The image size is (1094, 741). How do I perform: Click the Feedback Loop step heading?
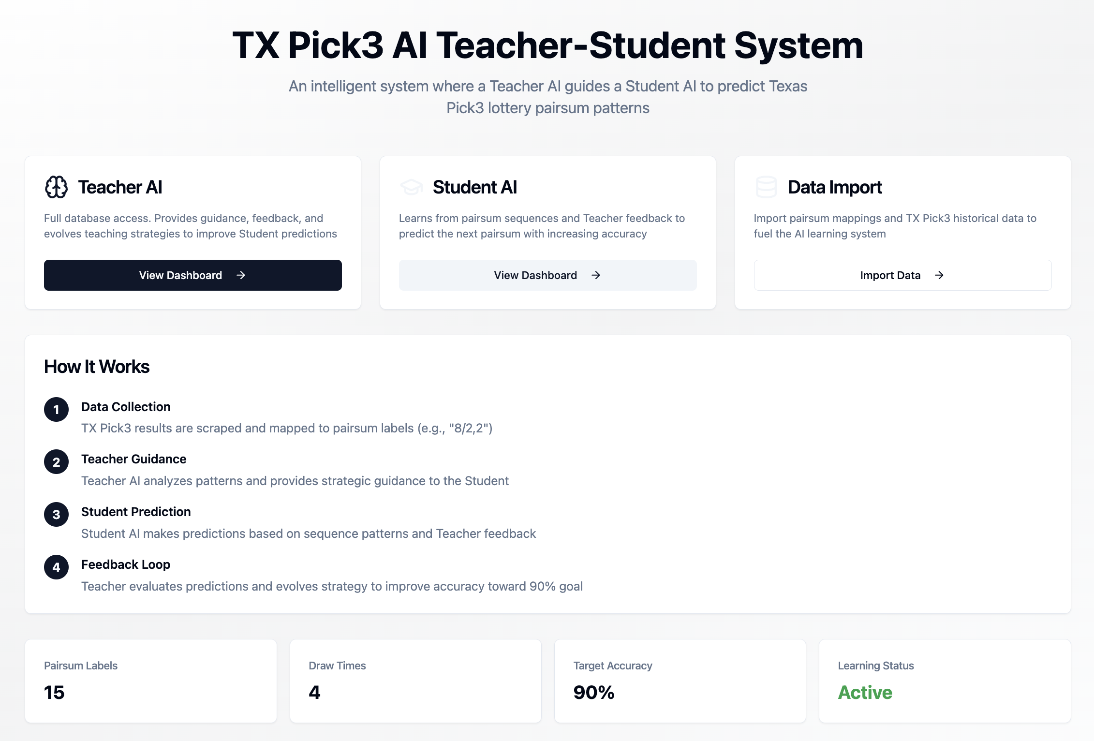[x=126, y=564]
